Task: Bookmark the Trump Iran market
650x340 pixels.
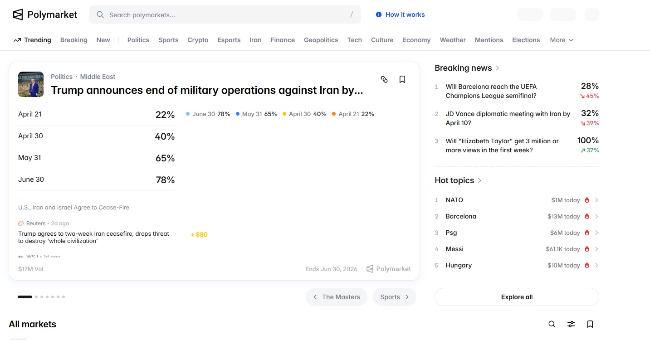Action: [402, 79]
